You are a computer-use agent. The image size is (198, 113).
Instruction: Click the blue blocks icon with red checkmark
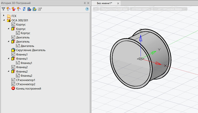[x=29, y=9]
